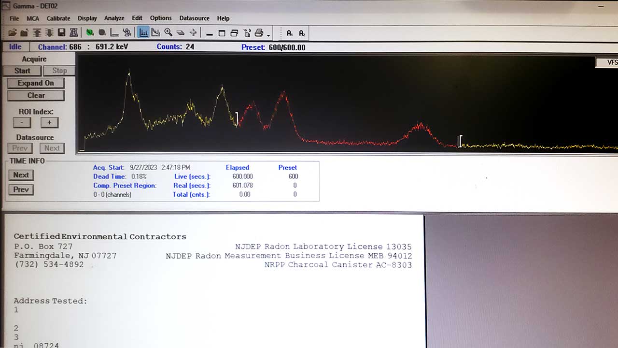This screenshot has width=618, height=348.
Task: Click the close datasource folder icon
Action: [x=24, y=33]
